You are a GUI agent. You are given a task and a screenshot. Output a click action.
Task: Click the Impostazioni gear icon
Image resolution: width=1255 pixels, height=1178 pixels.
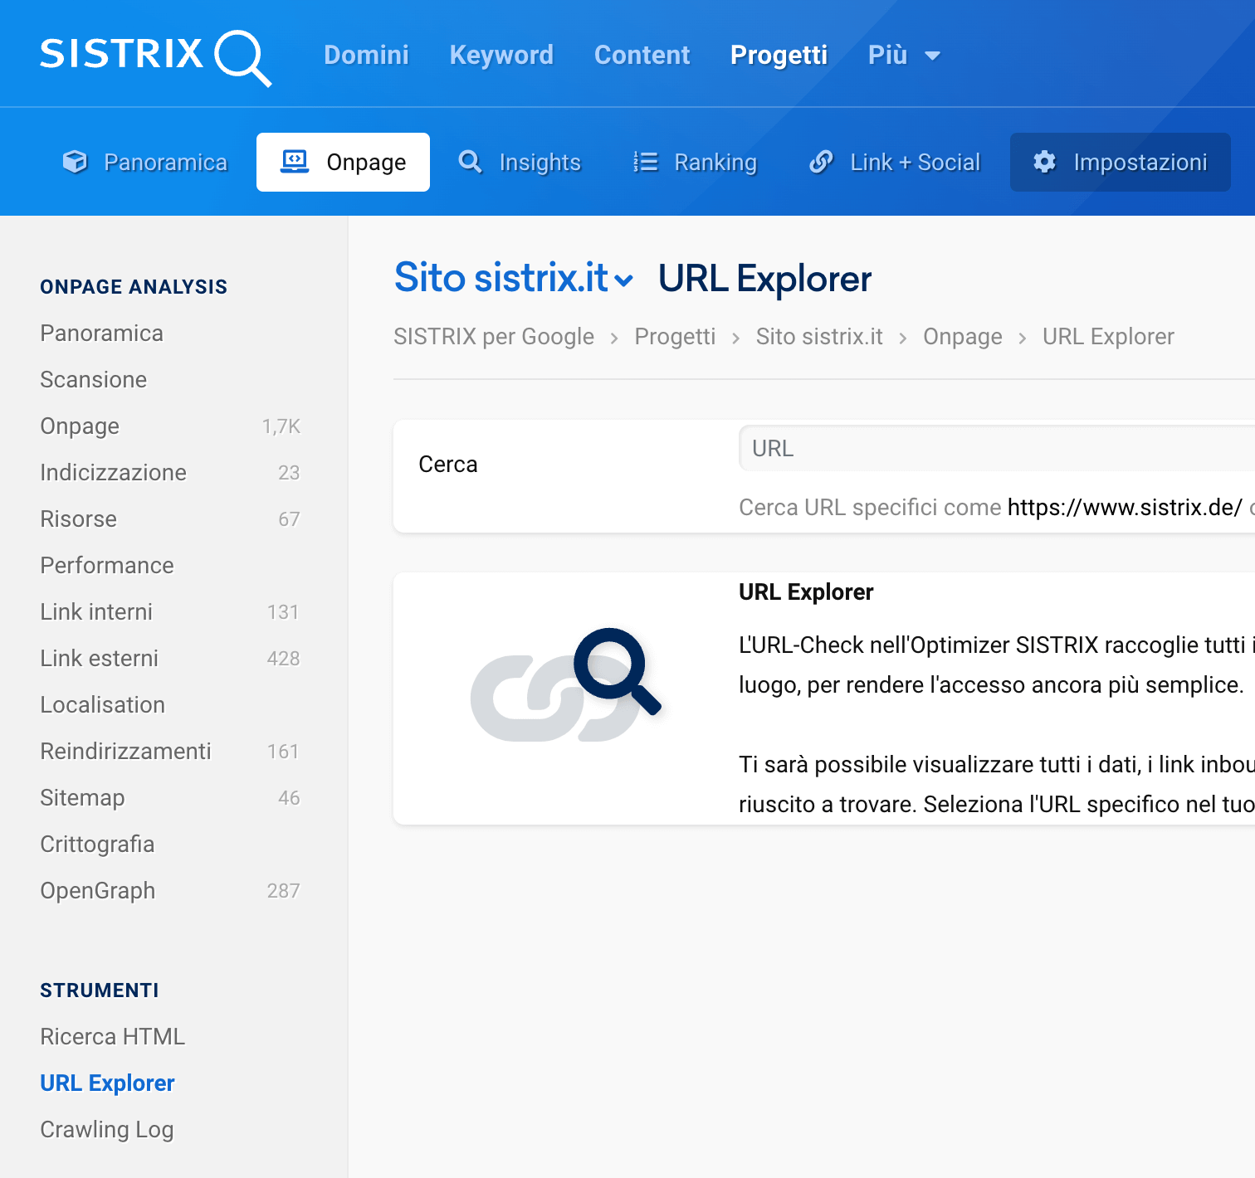1044,162
